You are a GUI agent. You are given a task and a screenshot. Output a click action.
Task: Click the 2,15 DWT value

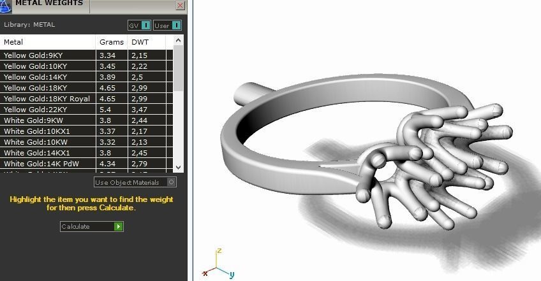(139, 55)
